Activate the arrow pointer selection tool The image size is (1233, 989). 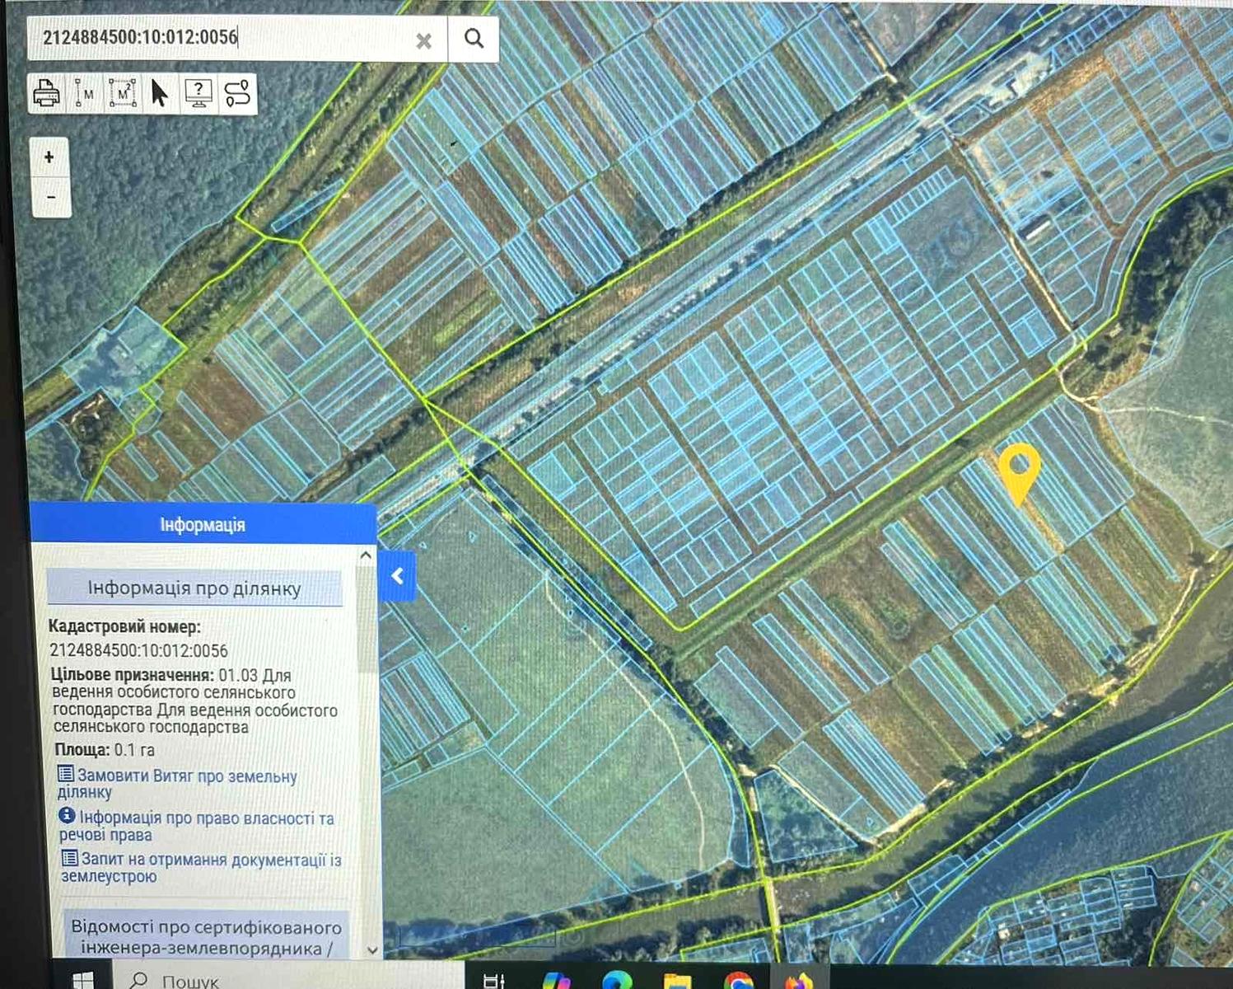[x=160, y=94]
